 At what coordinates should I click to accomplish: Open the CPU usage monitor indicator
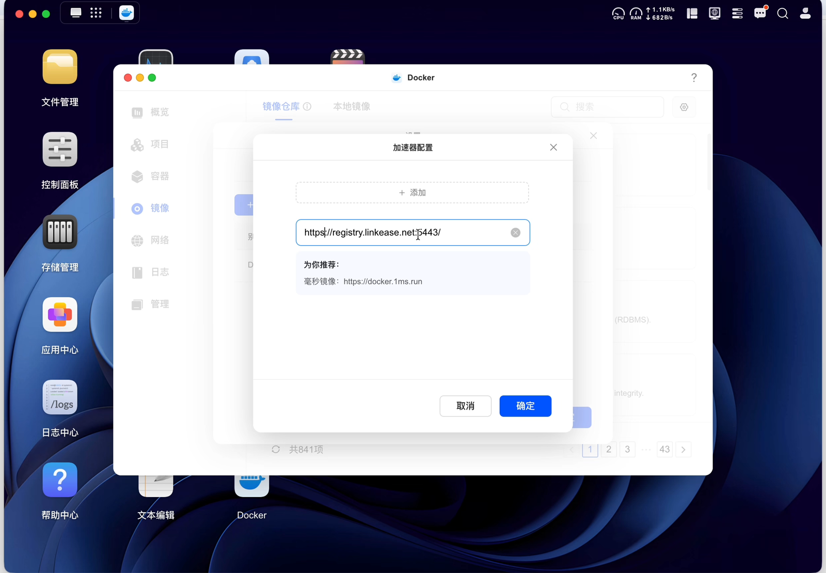(618, 13)
